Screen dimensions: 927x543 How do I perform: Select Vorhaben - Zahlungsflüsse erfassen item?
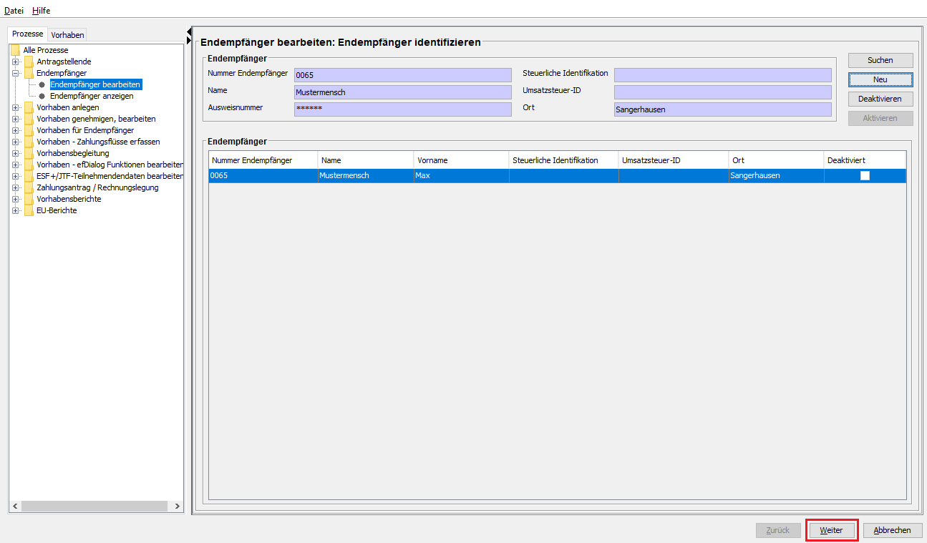[x=98, y=142]
